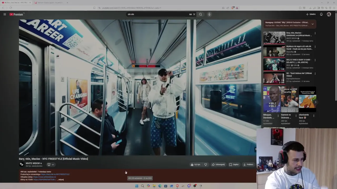Open Wyskocz do tego! TomB video thumbnail
Screen dimensions: 337x189
point(274,51)
